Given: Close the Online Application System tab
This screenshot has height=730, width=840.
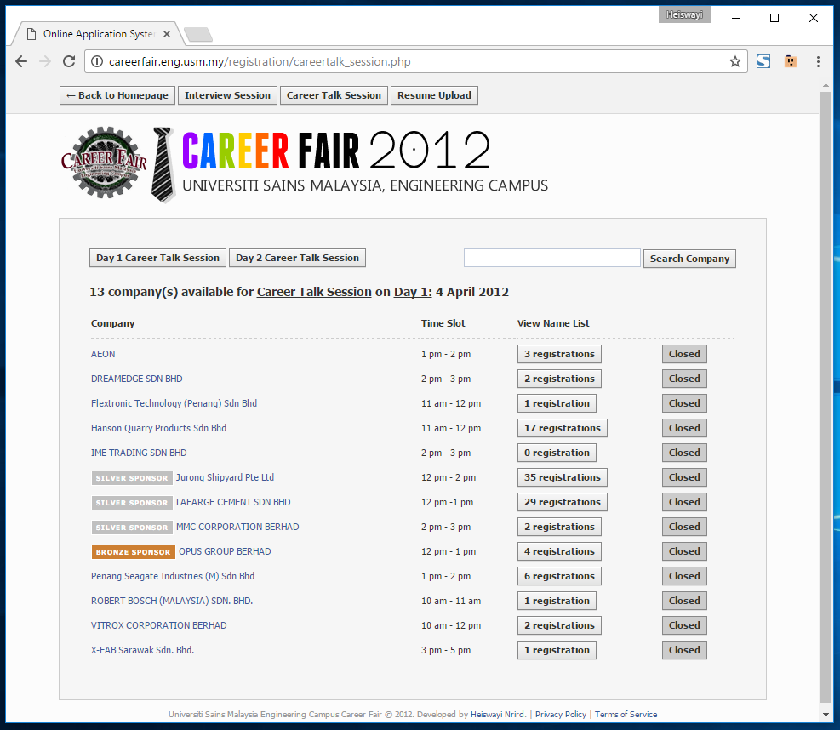Looking at the screenshot, I should pos(167,34).
